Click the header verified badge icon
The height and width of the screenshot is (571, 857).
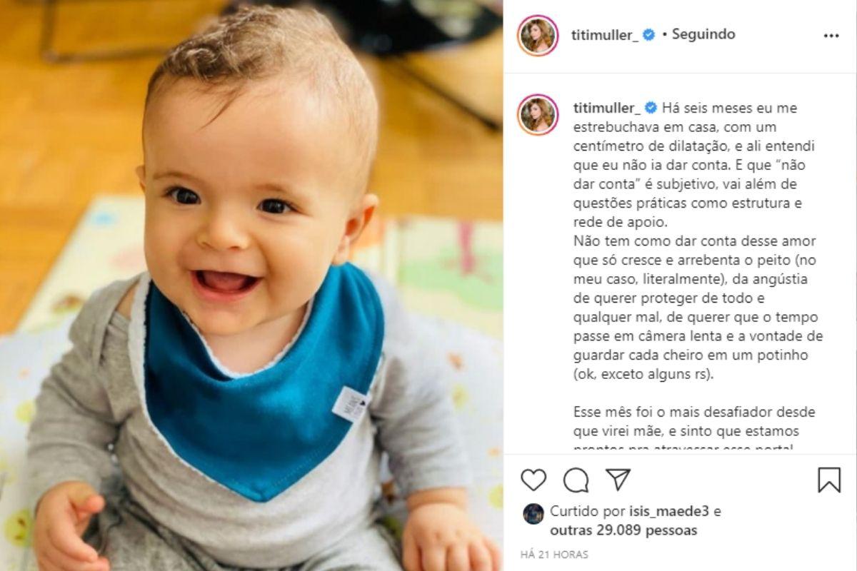(x=649, y=34)
